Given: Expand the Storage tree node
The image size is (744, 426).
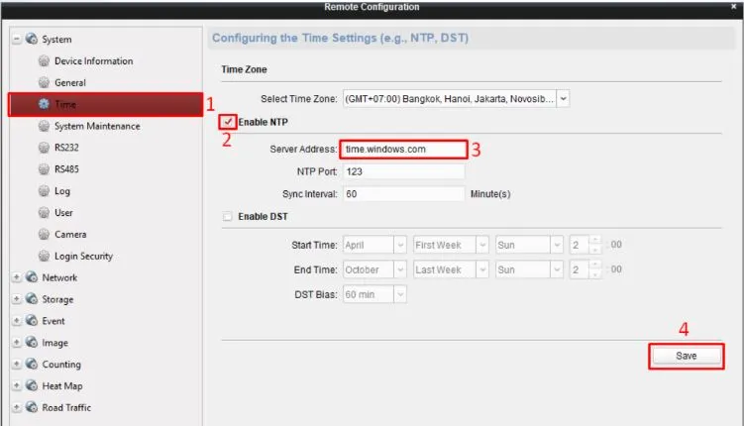Looking at the screenshot, I should coord(17,300).
